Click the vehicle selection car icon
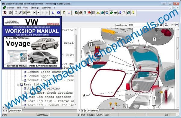Viewport: 181px width, 118px height. click(29, 12)
